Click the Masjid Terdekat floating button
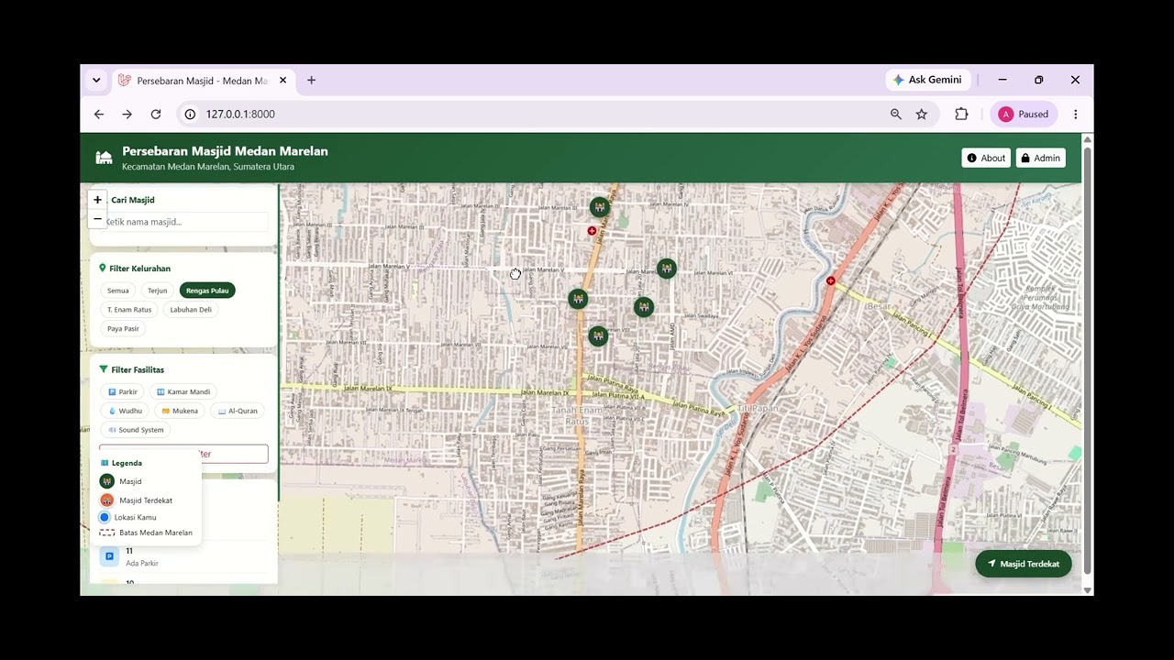Screen dimensions: 1174x660 tap(1024, 564)
